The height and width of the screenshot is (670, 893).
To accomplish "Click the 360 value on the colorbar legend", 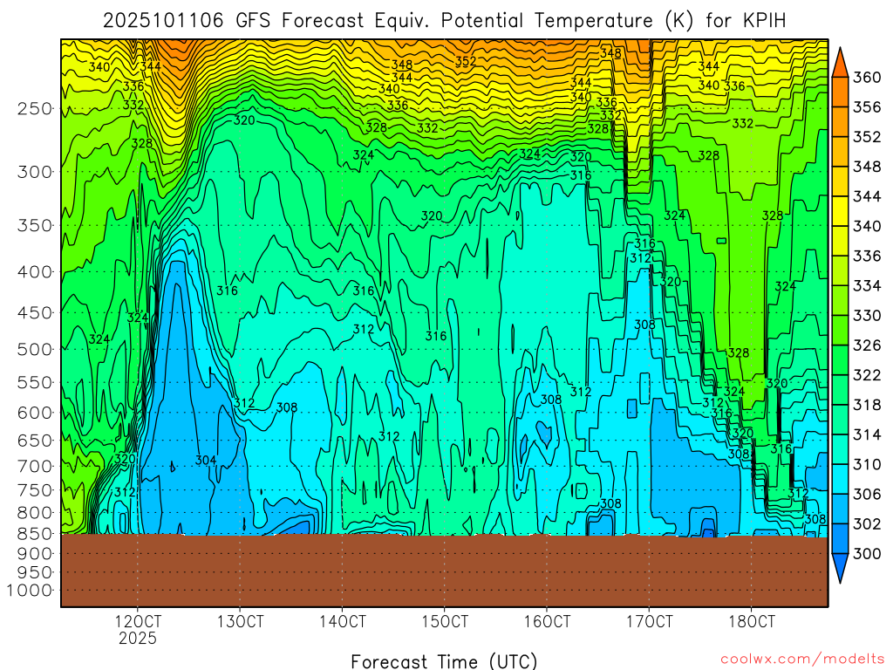I will point(867,78).
